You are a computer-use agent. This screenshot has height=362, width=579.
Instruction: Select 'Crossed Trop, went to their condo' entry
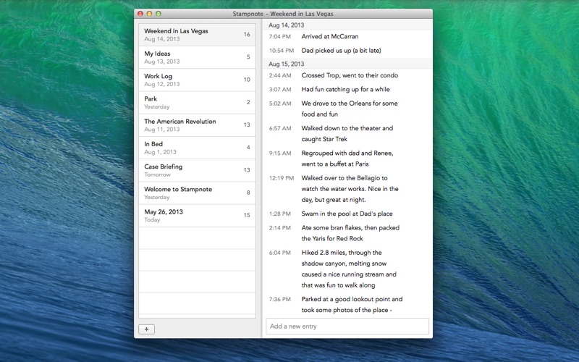[x=350, y=75]
